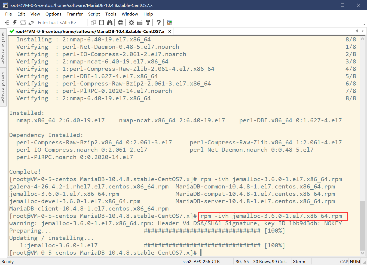Click the "nmap-ncat.x86_64 2:6.40-19.el7" entry

[172, 120]
